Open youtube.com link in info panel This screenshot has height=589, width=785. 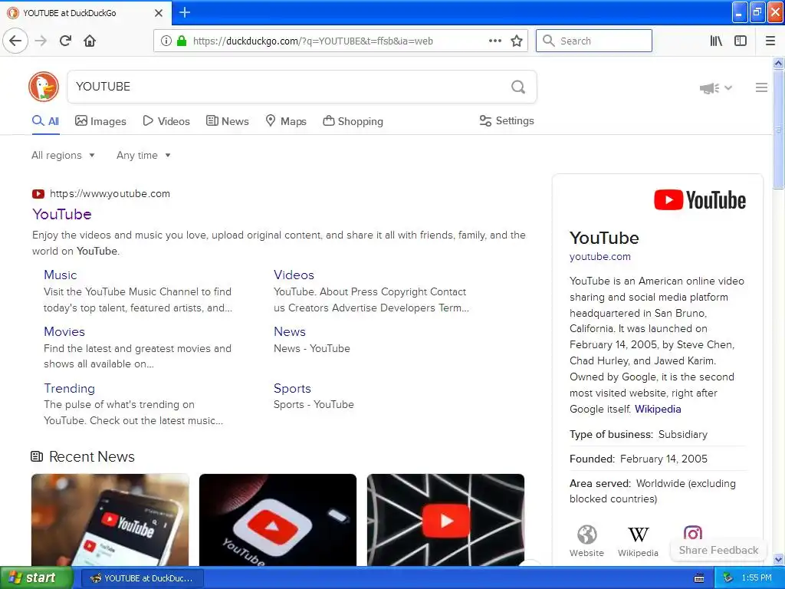pos(599,256)
